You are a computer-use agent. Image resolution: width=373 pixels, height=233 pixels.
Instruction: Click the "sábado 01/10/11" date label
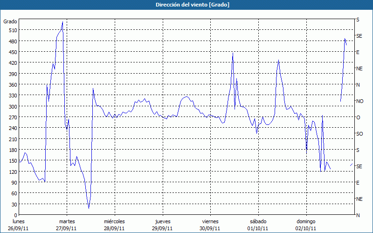[x=258, y=225]
